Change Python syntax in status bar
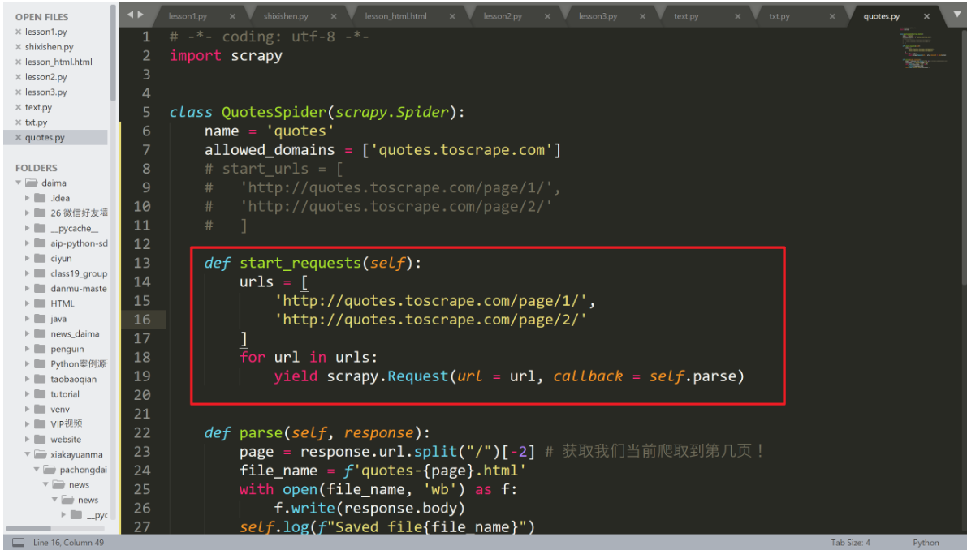The image size is (967, 550). [926, 543]
